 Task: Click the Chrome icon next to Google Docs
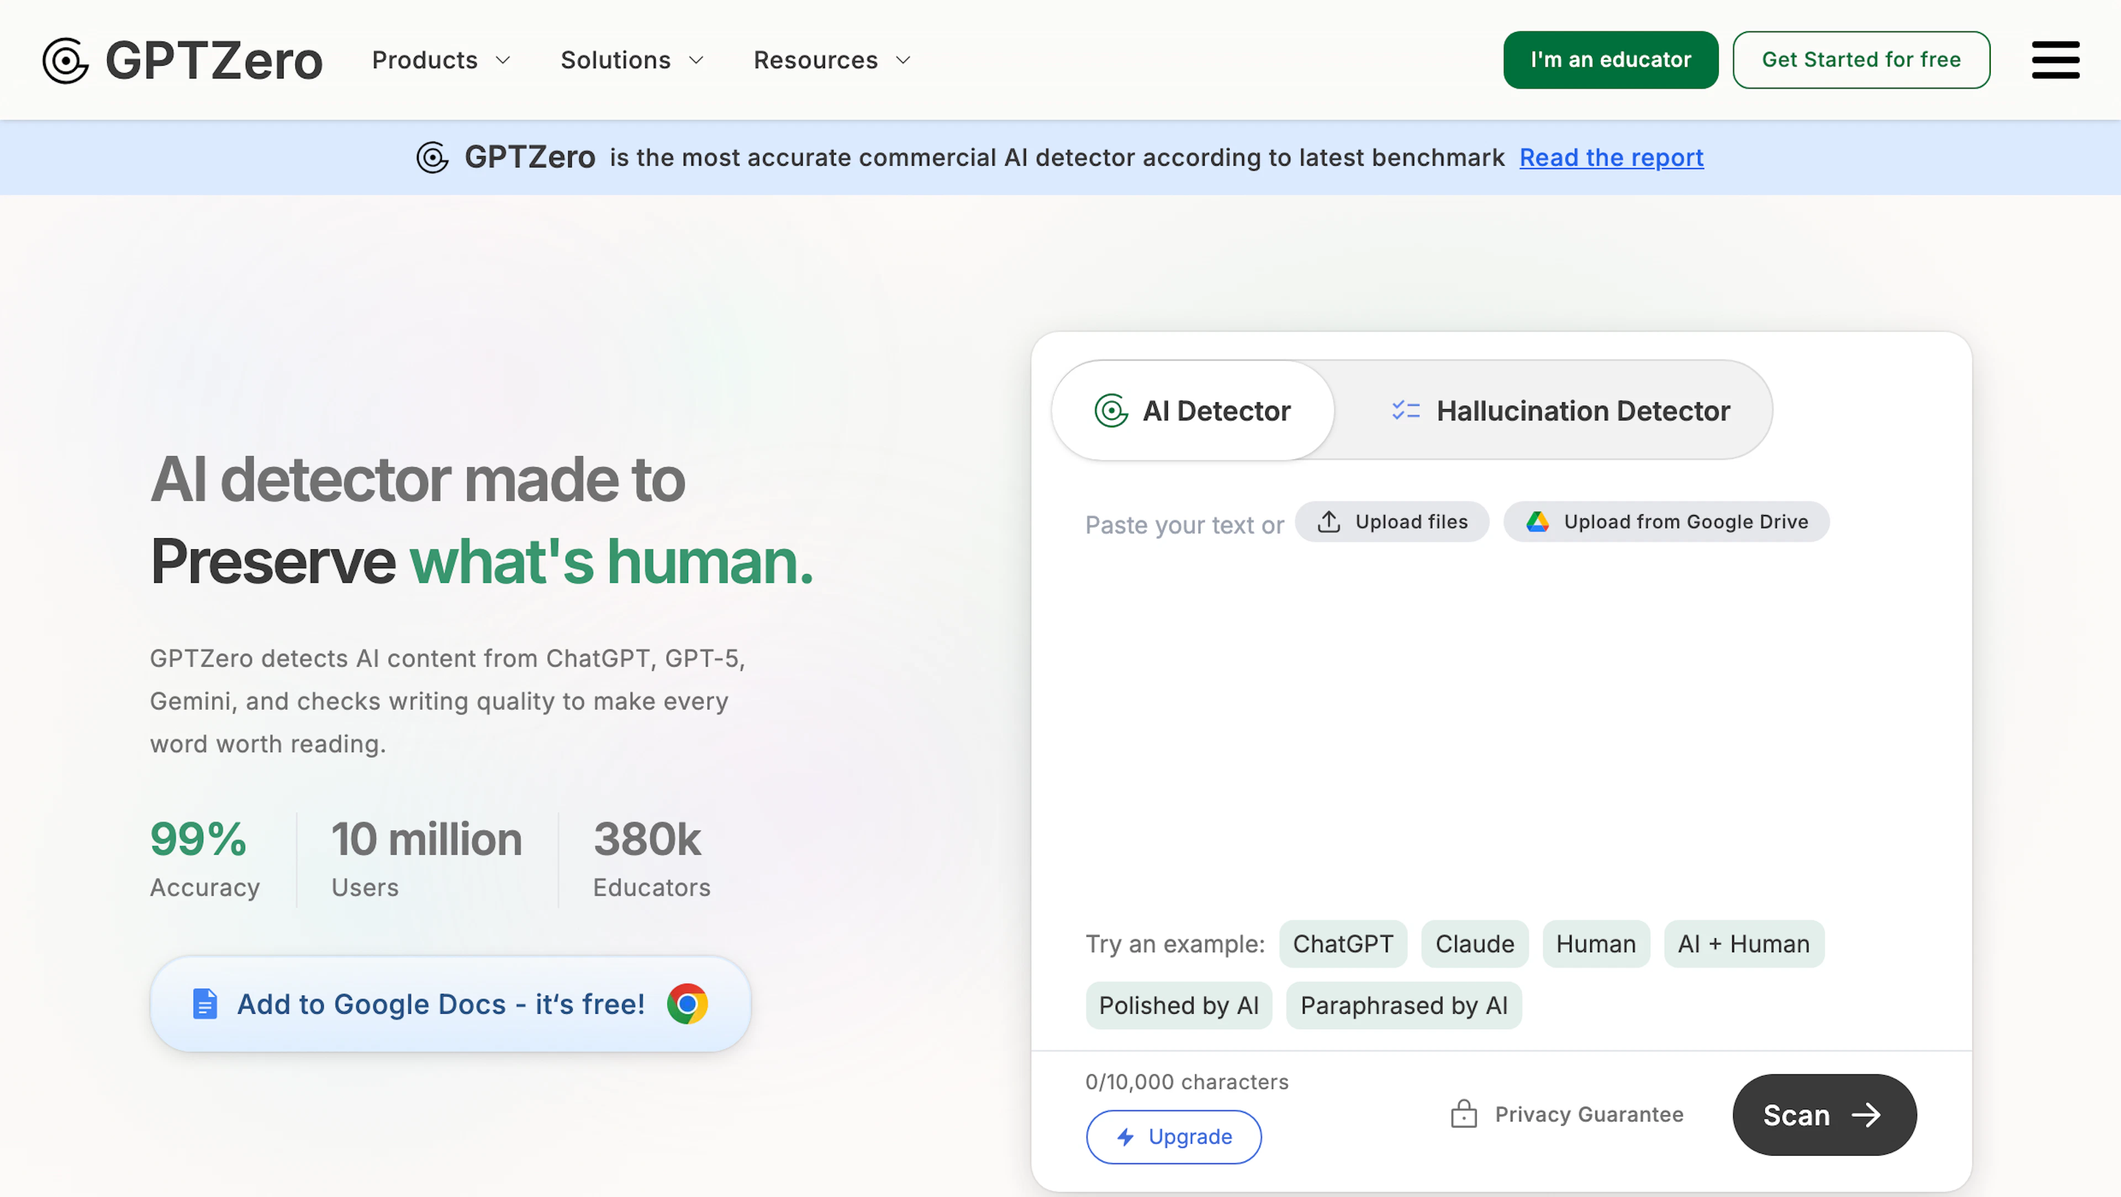pyautogui.click(x=688, y=1004)
